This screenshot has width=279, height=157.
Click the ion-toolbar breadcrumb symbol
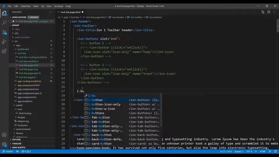coord(135,17)
